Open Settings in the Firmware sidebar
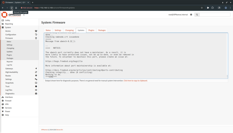This screenshot has width=233, height=133. [9, 45]
